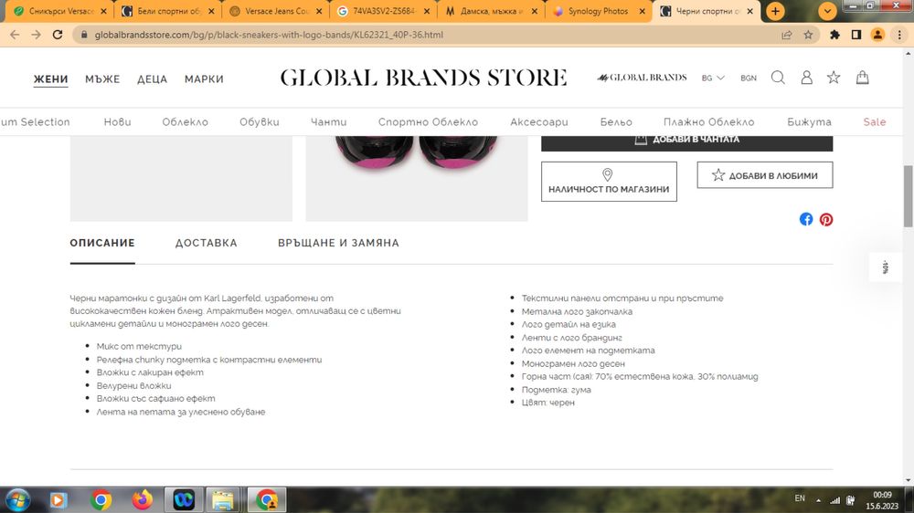Screen dimensions: 914x513
Task: Click the page vertical scrollbar thumb
Action: [x=909, y=196]
